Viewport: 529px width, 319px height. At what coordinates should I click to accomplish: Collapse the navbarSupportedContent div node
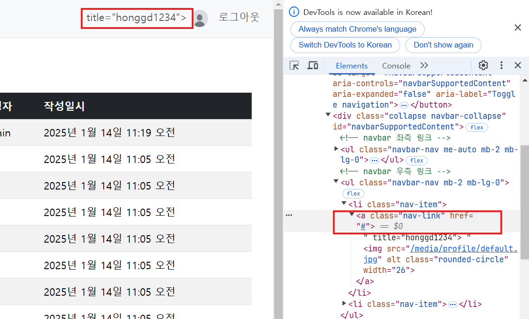pyautogui.click(x=328, y=115)
